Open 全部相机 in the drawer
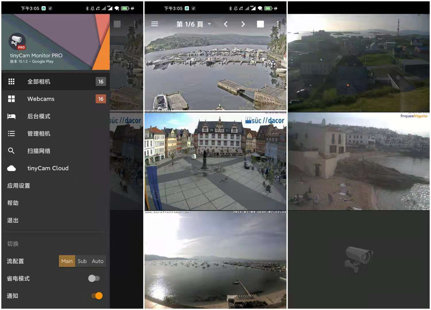The width and height of the screenshot is (431, 310). (x=39, y=82)
